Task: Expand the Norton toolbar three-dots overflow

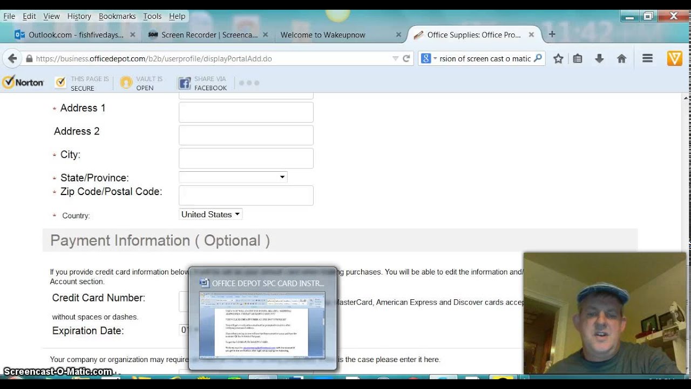Action: [249, 83]
